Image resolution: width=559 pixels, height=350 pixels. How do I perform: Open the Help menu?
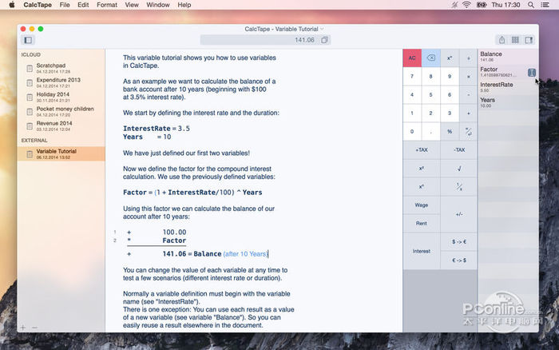pos(184,5)
